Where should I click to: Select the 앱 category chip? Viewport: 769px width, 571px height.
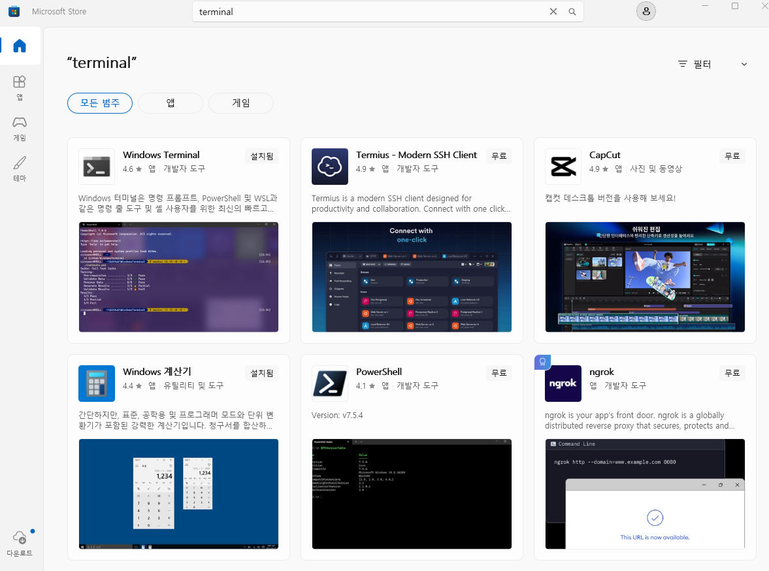pyautogui.click(x=170, y=103)
